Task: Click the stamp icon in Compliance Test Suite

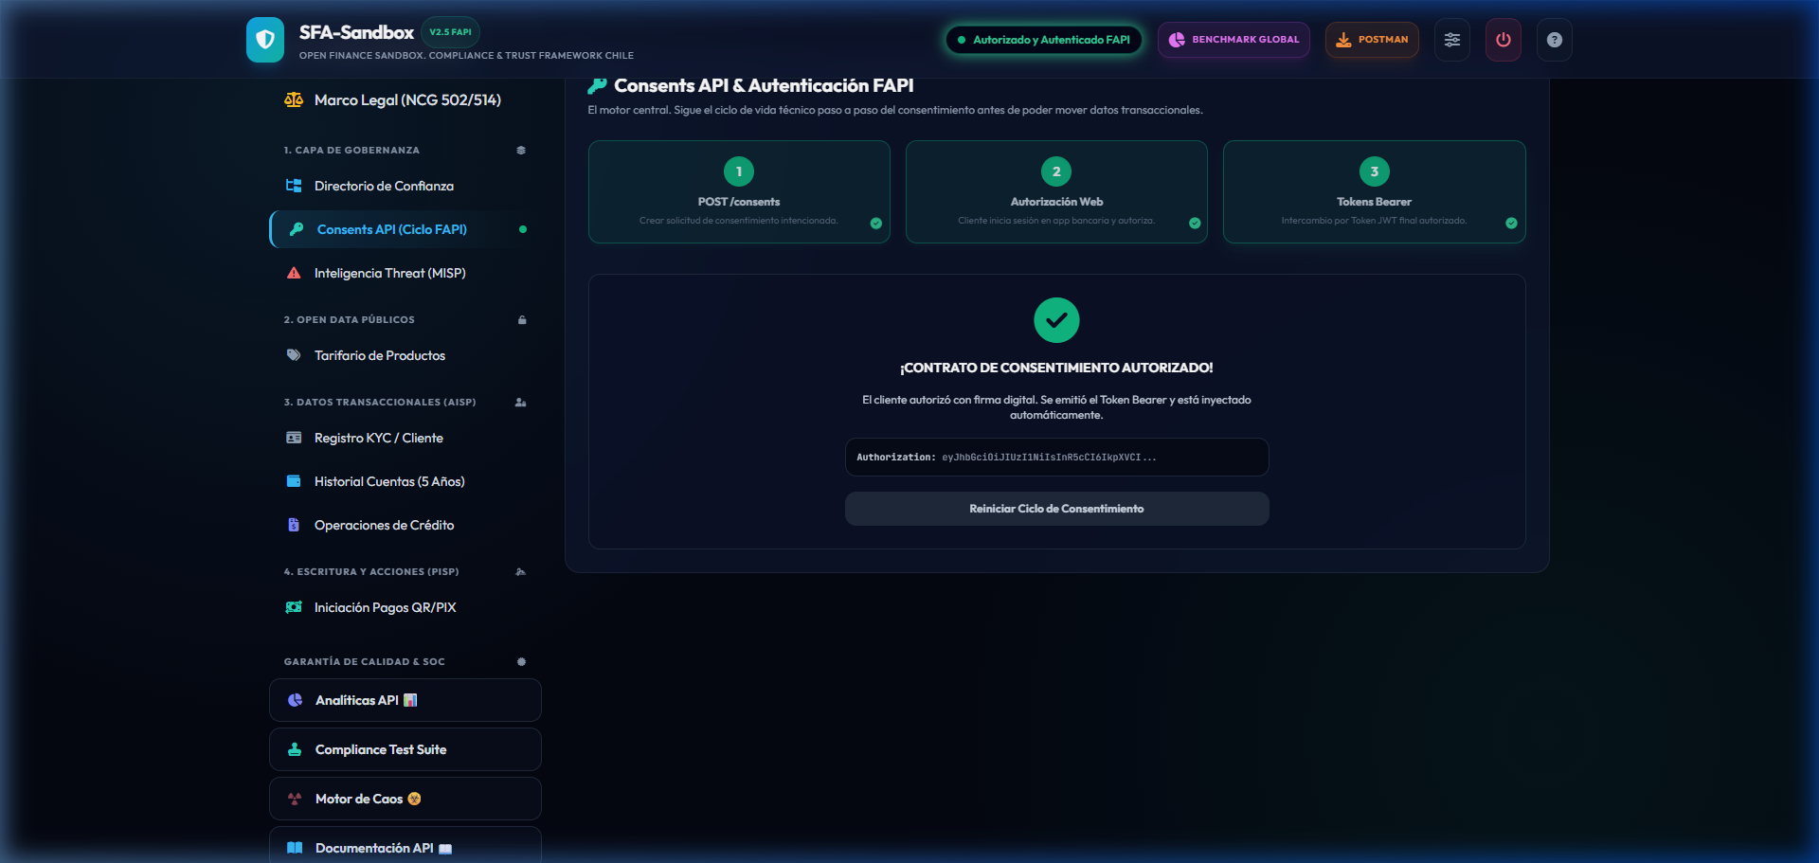Action: click(x=295, y=749)
